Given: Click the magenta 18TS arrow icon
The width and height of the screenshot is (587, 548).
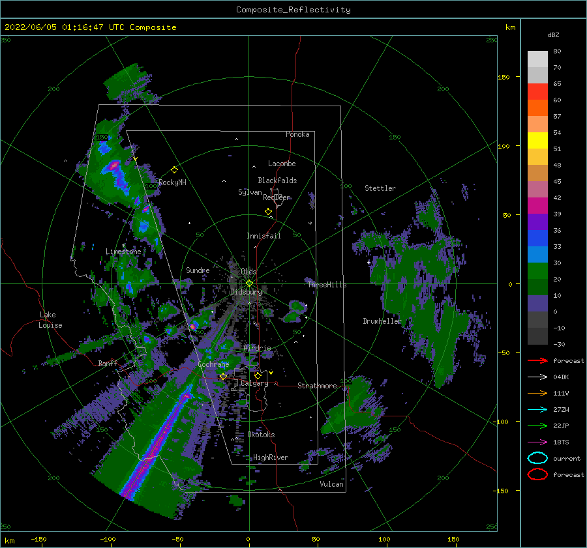Looking at the screenshot, I should click(537, 442).
